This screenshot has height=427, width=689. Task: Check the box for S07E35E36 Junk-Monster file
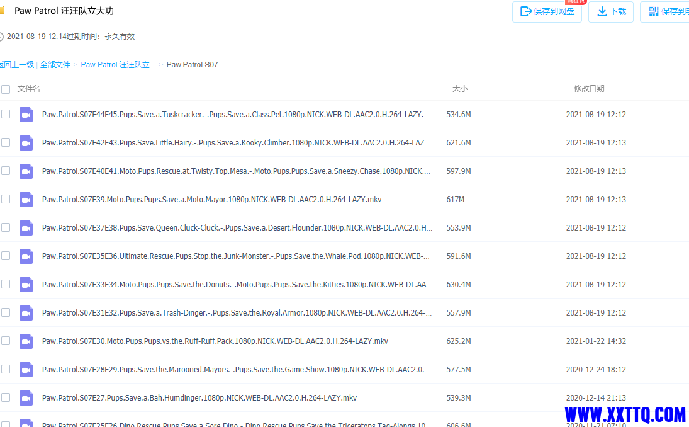[6, 256]
